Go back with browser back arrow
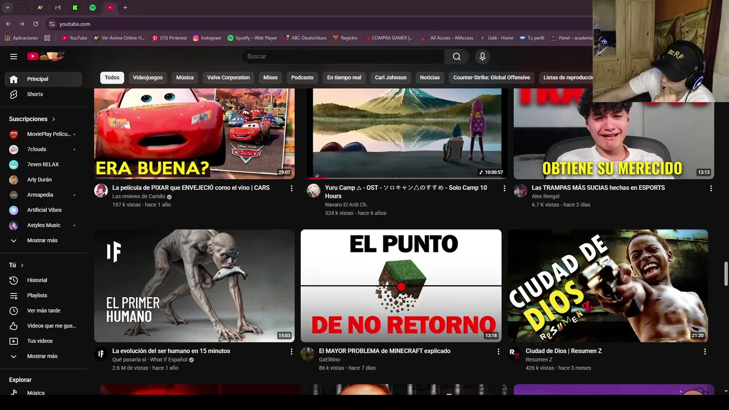Image resolution: width=729 pixels, height=410 pixels. (x=8, y=24)
